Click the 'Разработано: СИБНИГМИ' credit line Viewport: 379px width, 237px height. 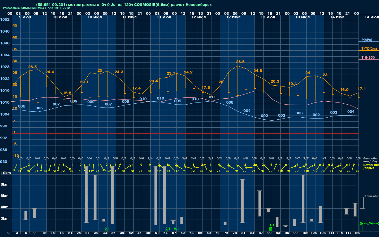[36, 8]
